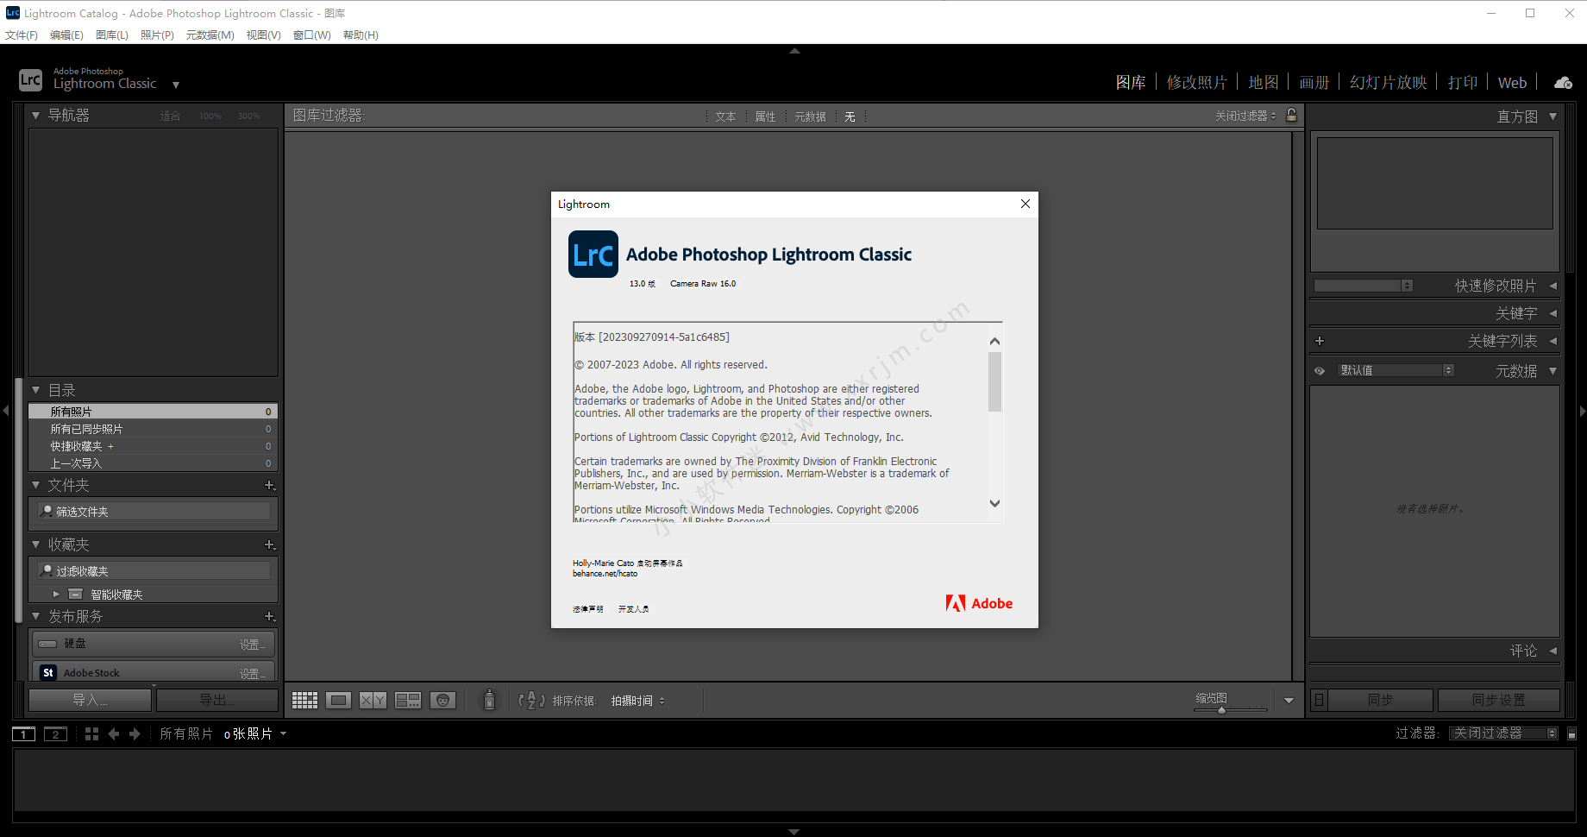Select the Painter spray can tool

(x=489, y=700)
